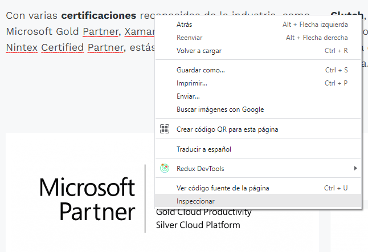This screenshot has height=252, width=368.
Task: Click Silver Cloud Platform text
Action: click(x=198, y=225)
